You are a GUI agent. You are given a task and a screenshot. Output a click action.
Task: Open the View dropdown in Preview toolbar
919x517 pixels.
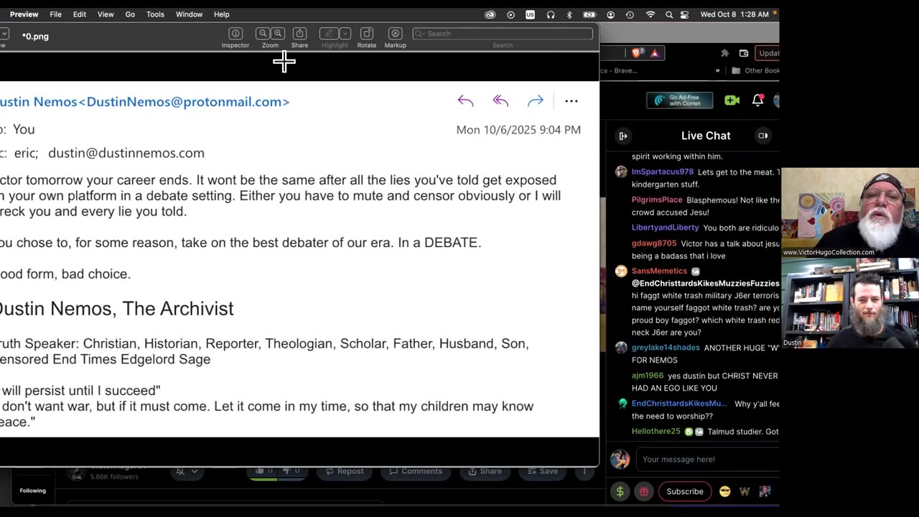click(4, 34)
